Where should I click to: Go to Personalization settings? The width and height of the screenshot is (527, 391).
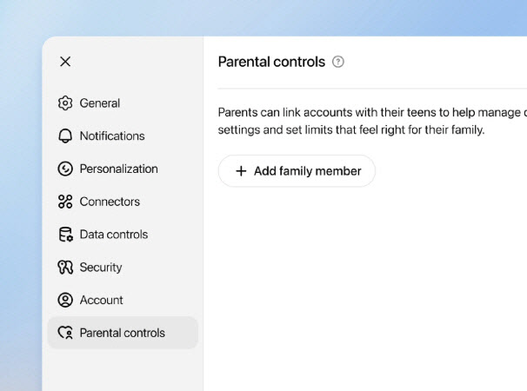click(x=118, y=169)
